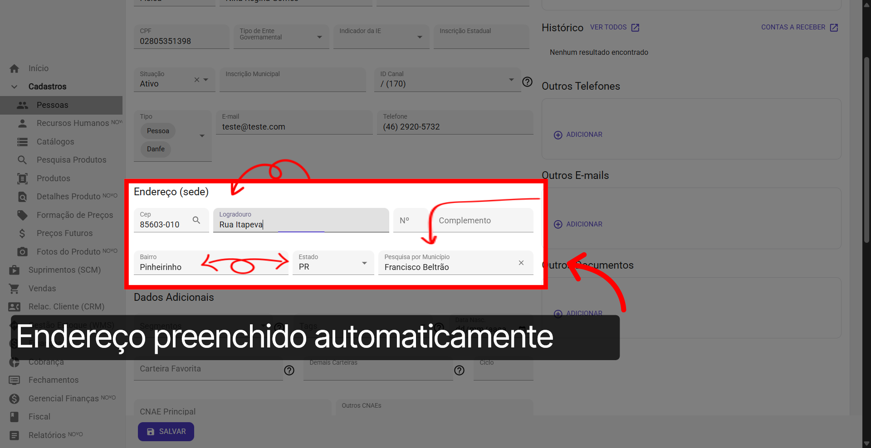Screen dimensions: 871x448
Task: Click the Início home icon
Action: click(x=14, y=68)
